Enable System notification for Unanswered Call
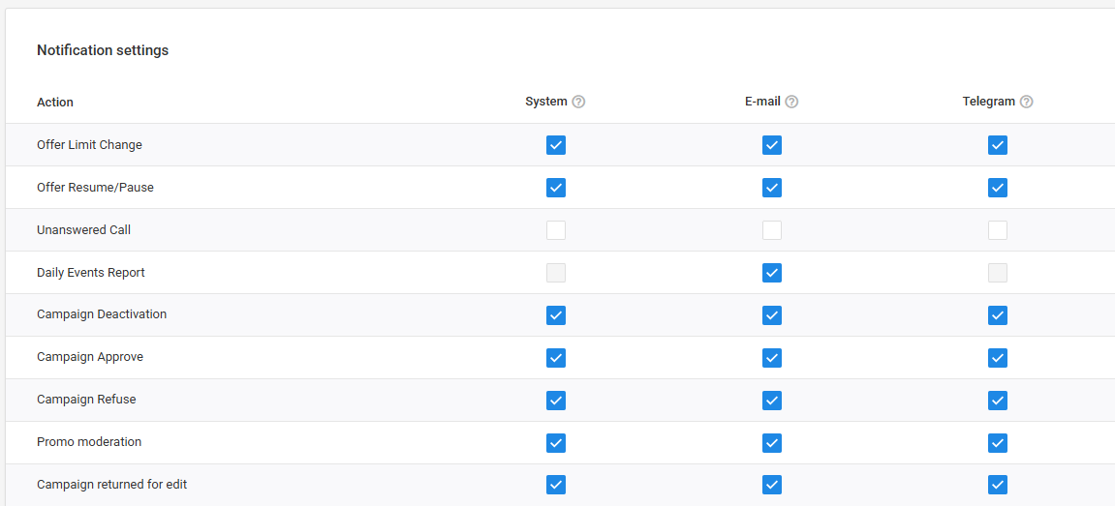The image size is (1115, 506). click(556, 230)
